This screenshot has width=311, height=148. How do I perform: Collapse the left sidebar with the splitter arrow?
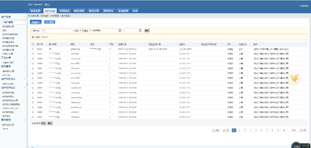27,84
